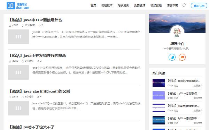Open article titled java中TCP通信是什么

(35, 20)
